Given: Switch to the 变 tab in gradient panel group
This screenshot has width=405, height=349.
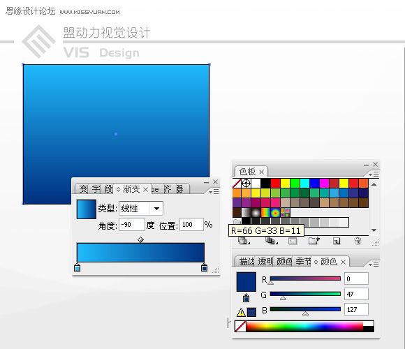Looking at the screenshot, I should (x=83, y=189).
